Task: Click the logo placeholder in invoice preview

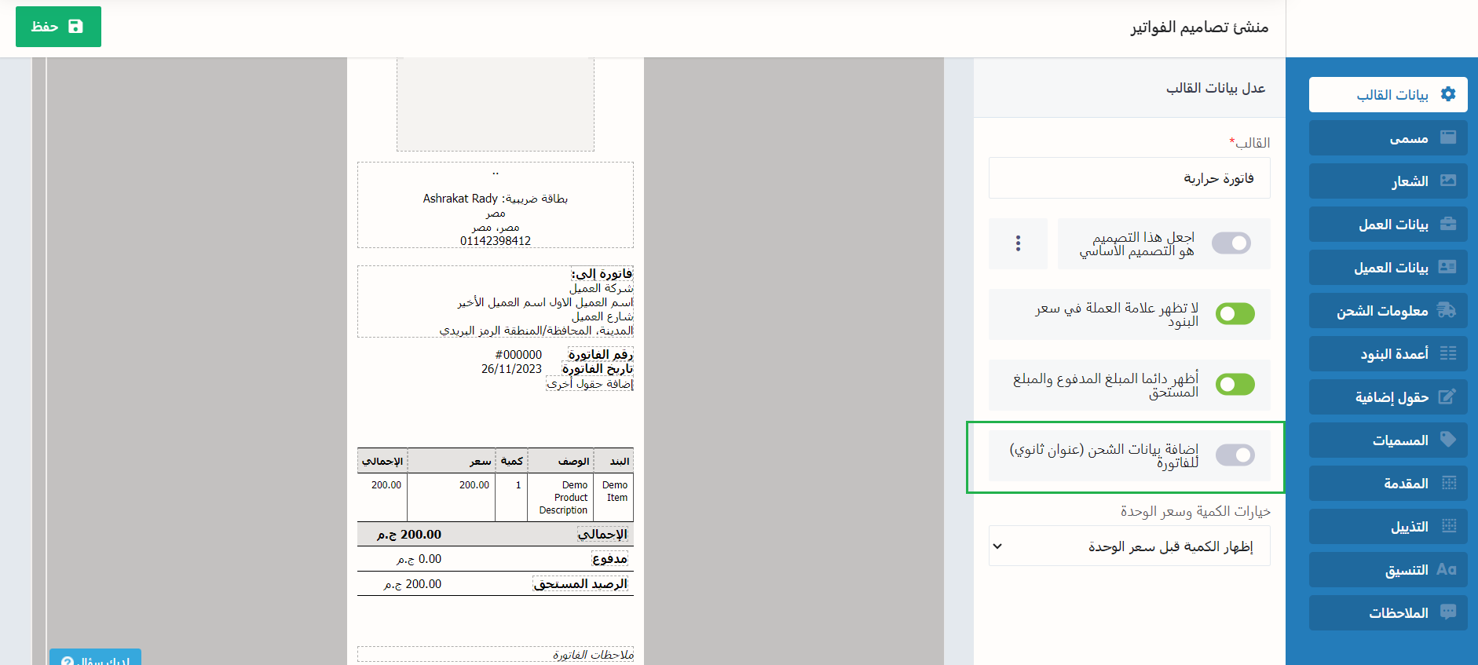Action: coord(495,104)
